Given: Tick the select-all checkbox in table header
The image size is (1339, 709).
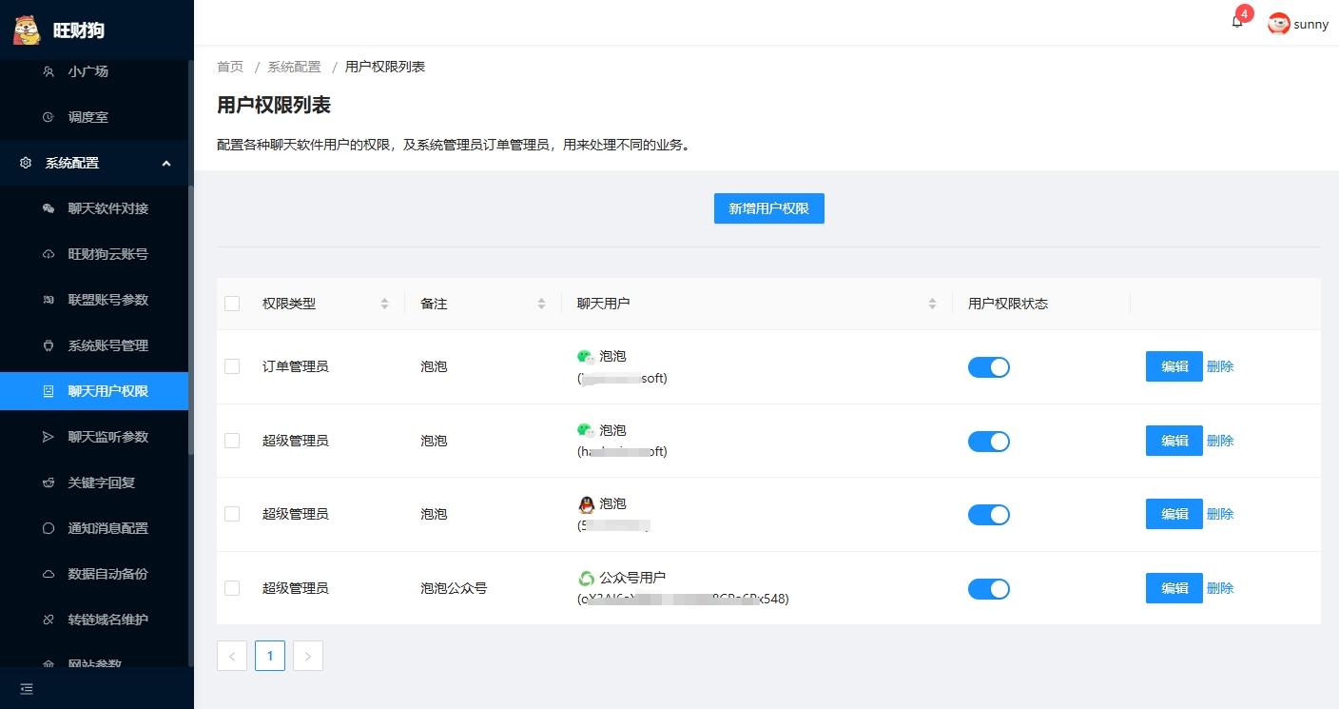Looking at the screenshot, I should point(232,304).
